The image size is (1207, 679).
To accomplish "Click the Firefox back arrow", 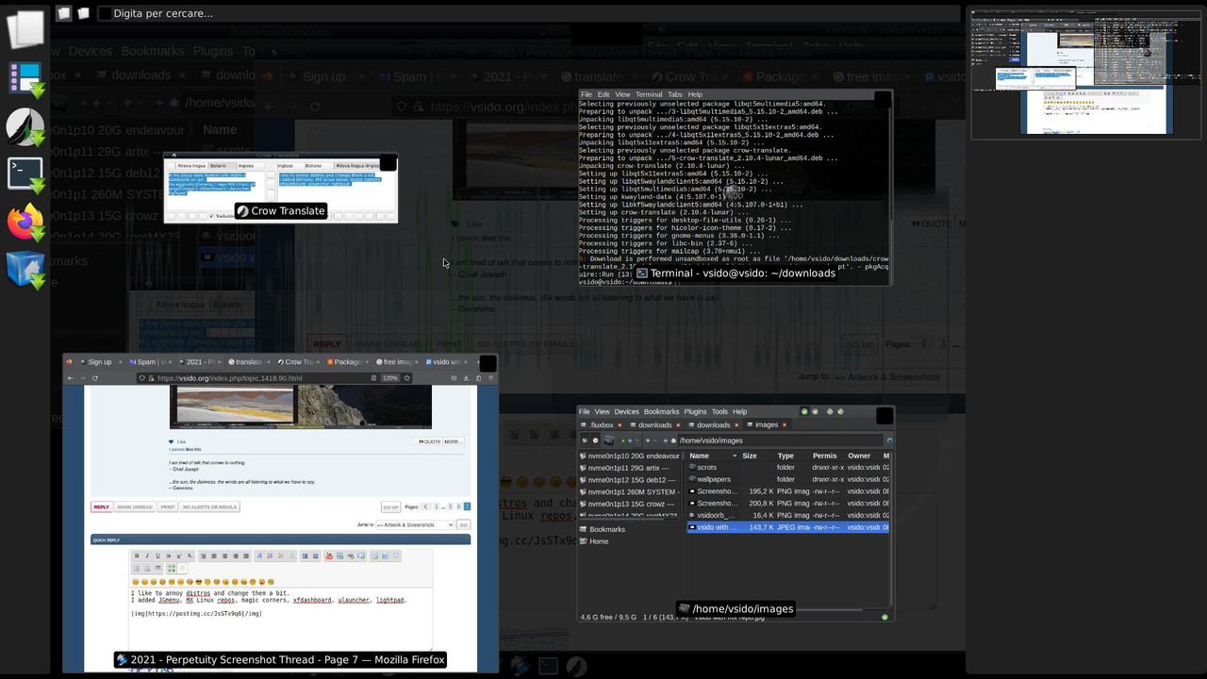I will click(70, 378).
